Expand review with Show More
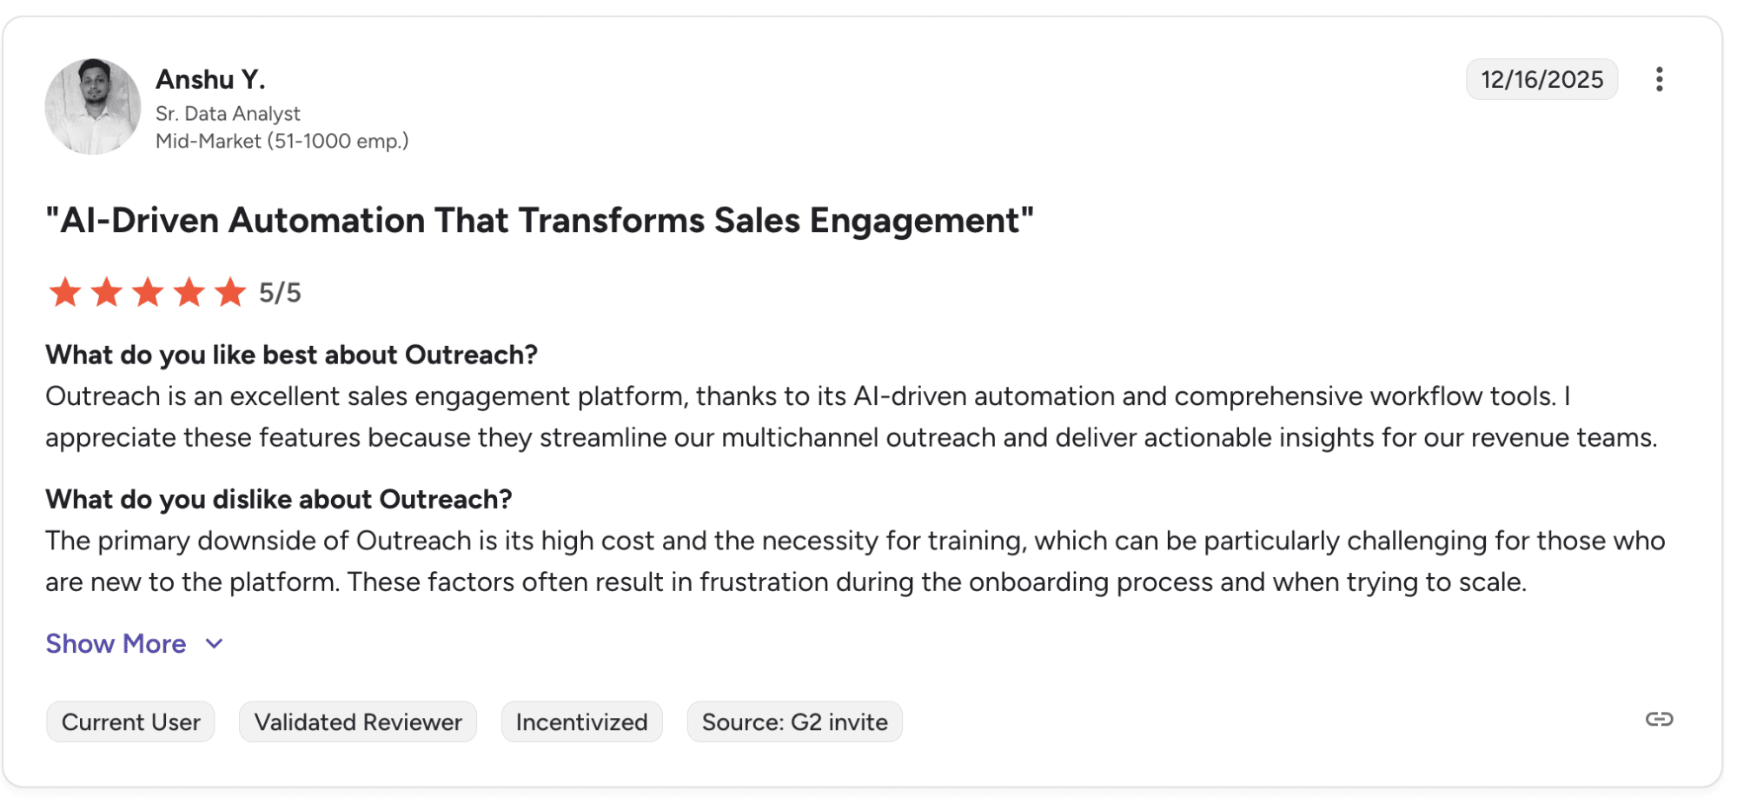Image resolution: width=1737 pixels, height=804 pixels. [116, 644]
